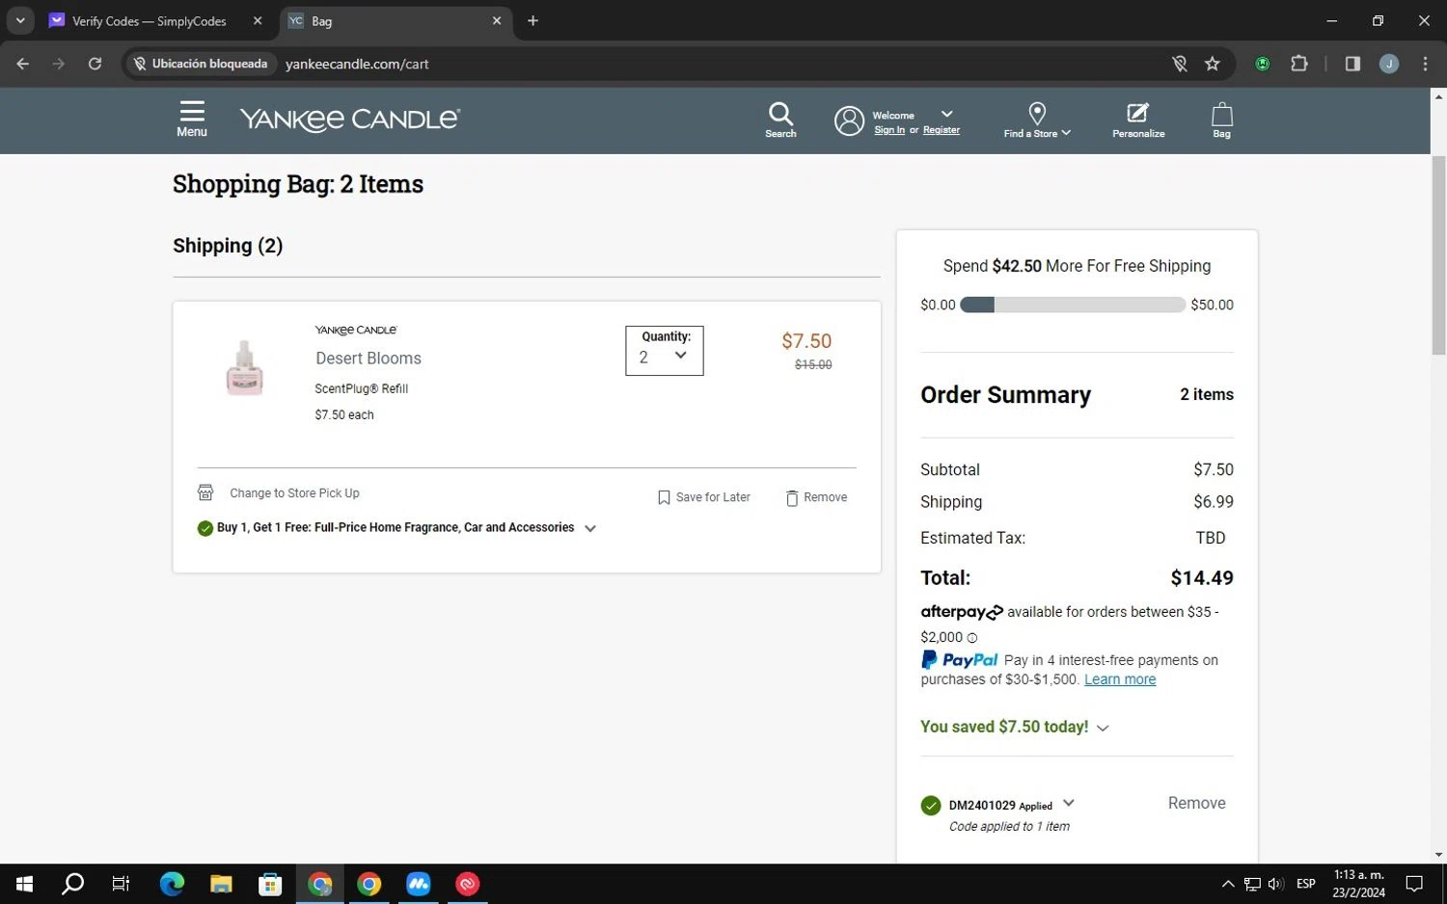Click the trash icon next to Remove
1447x904 pixels.
click(x=792, y=497)
